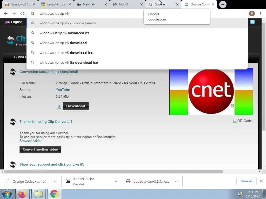266x199 pixels.
Task: Close the Orange Codec tab
Action: point(213,5)
